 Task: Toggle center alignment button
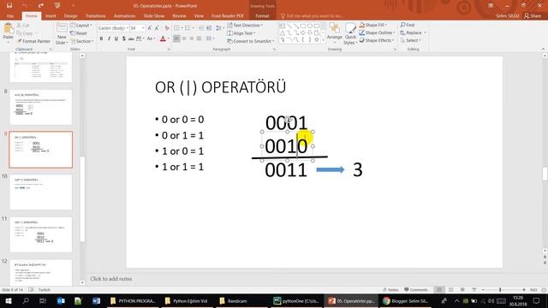coord(184,38)
